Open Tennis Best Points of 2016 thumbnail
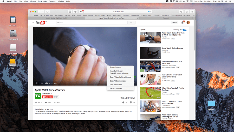The height and width of the screenshot is (132, 234). pos(150,66)
